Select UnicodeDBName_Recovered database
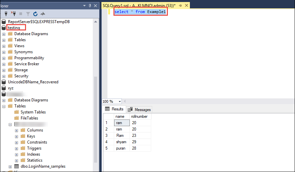295x172 pixels. tap(33, 82)
